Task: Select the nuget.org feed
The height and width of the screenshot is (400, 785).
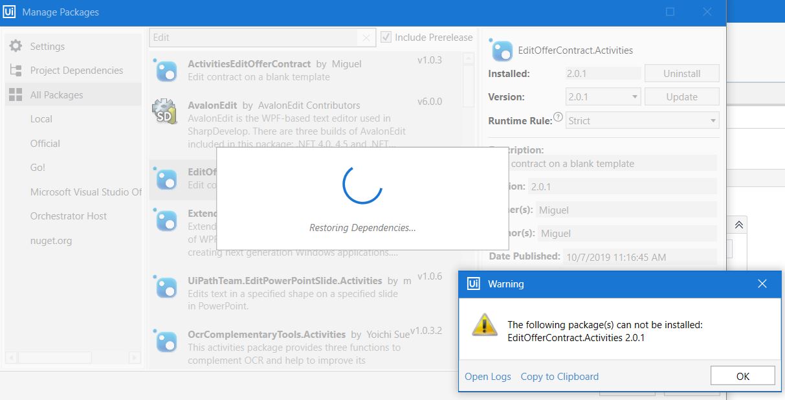Action: click(x=51, y=241)
